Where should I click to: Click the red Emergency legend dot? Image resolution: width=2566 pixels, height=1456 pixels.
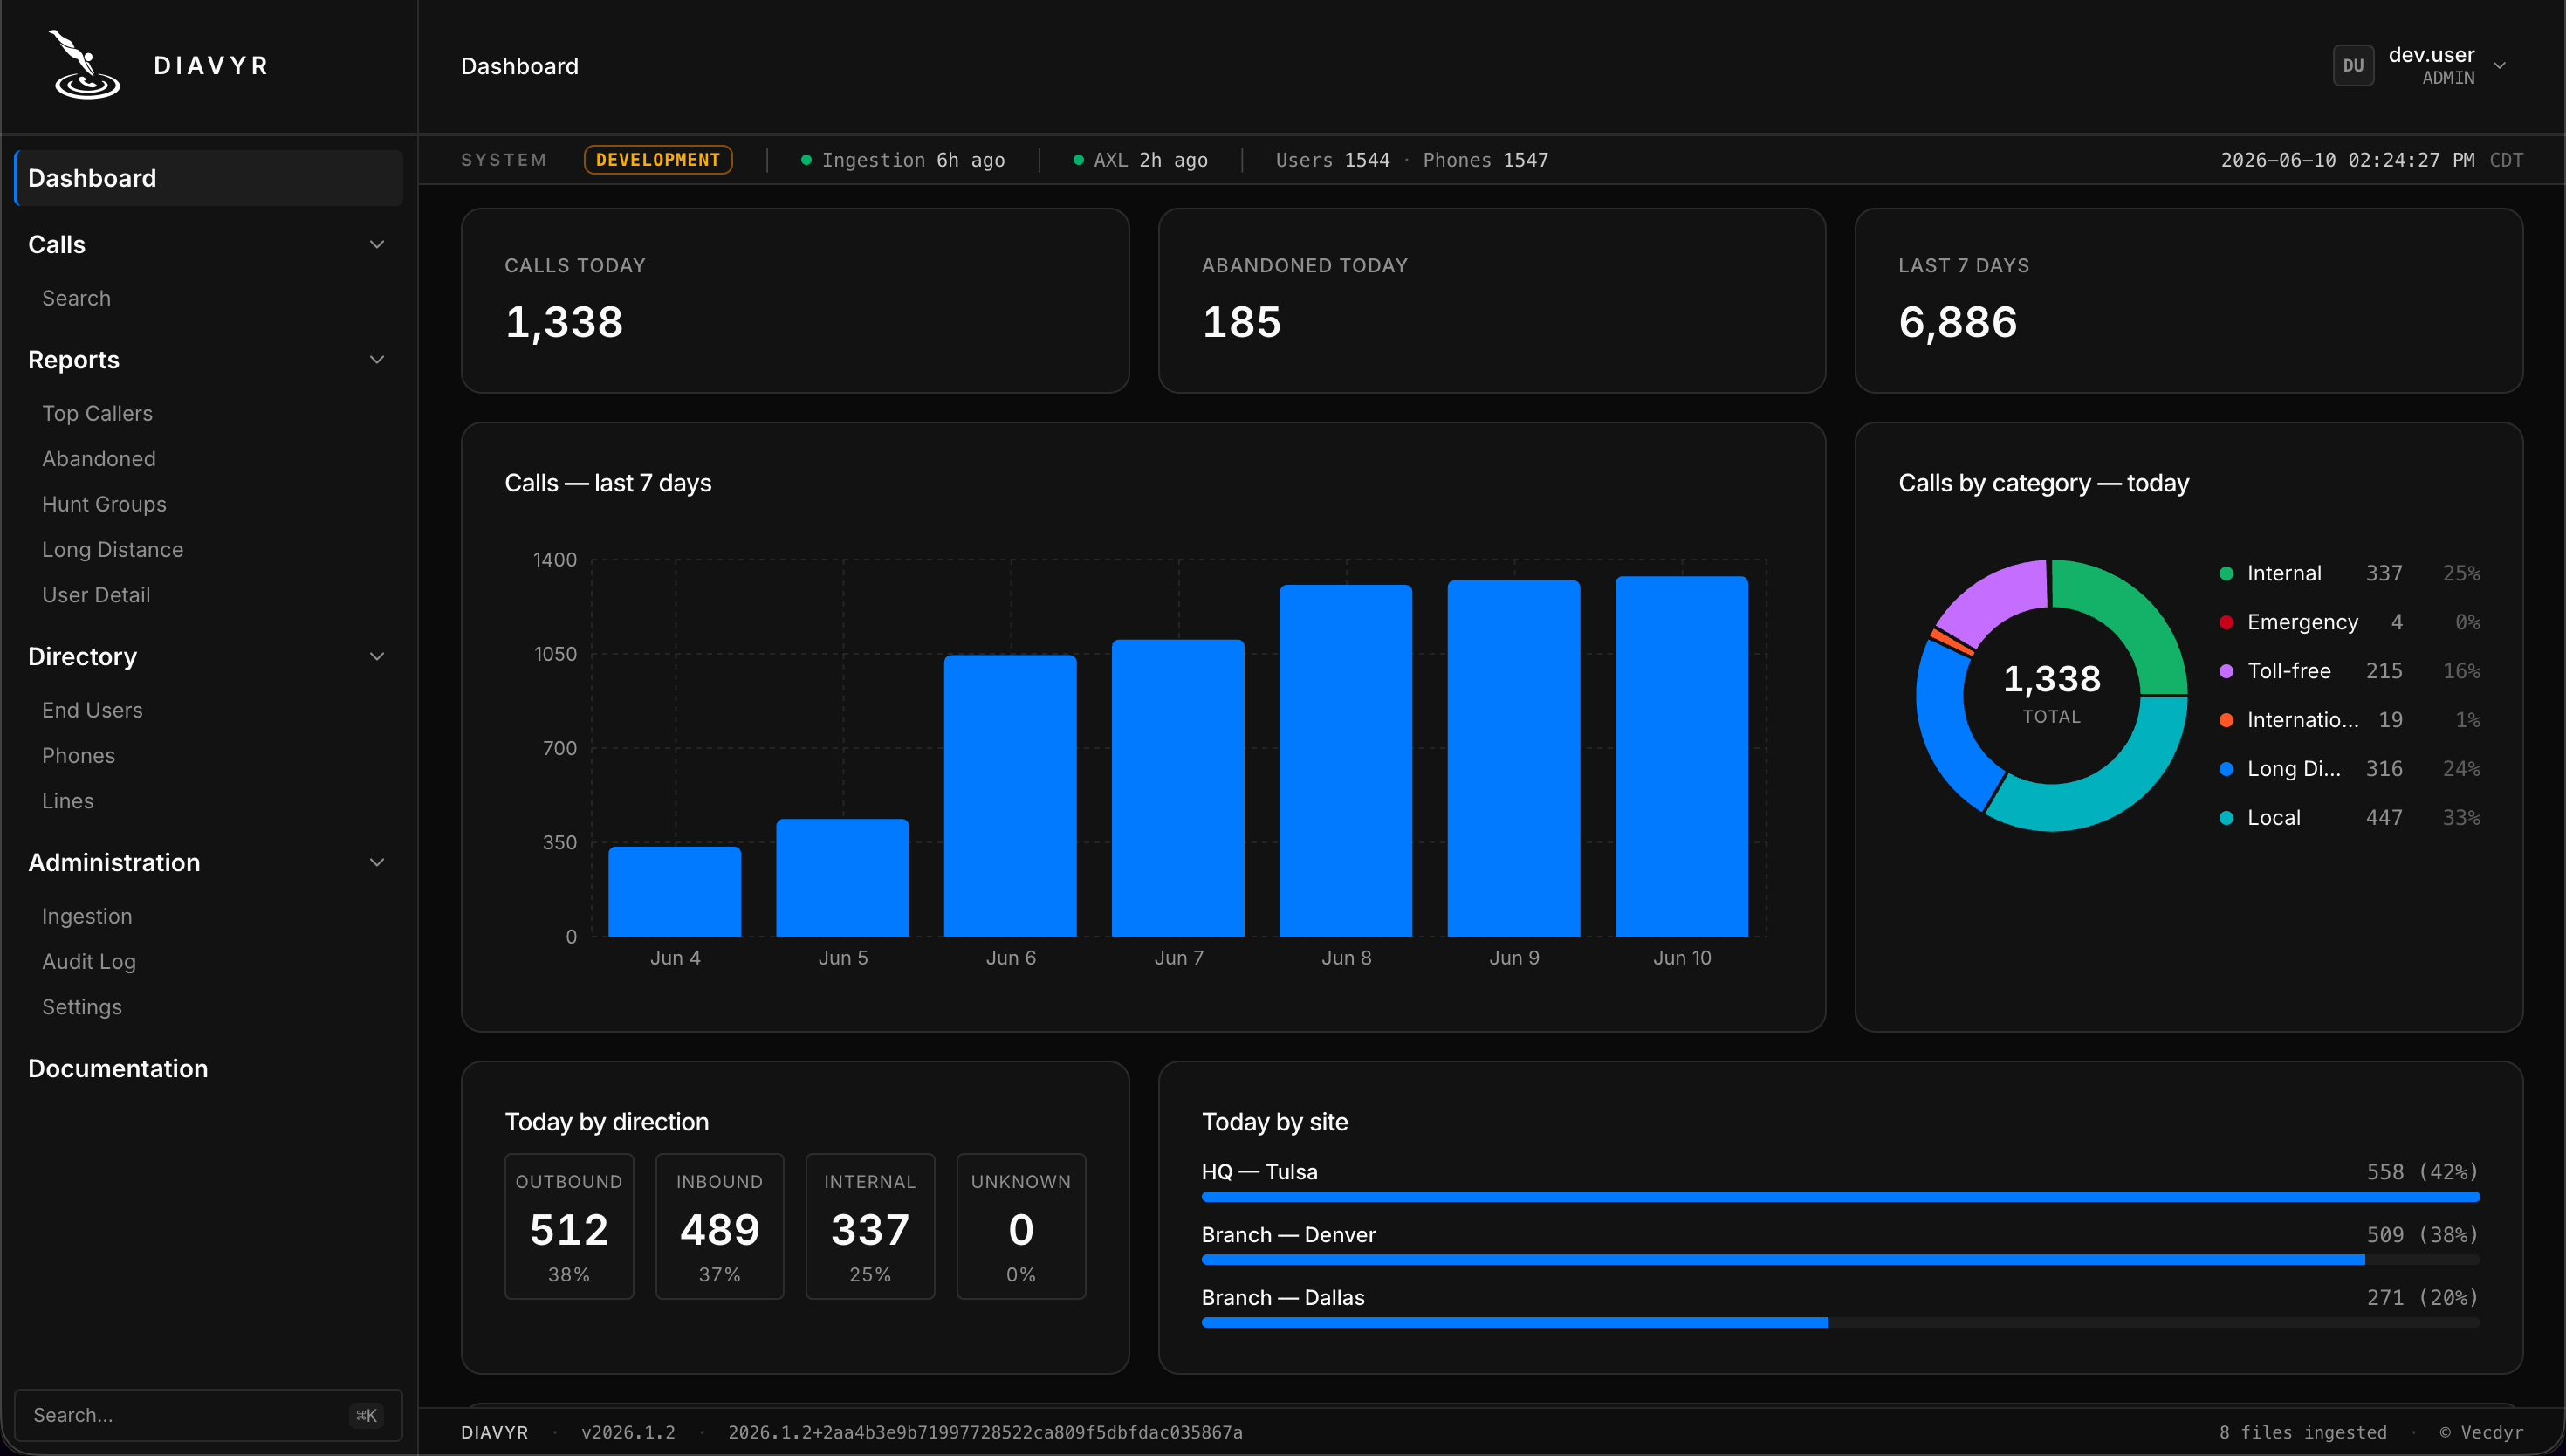coord(2226,623)
